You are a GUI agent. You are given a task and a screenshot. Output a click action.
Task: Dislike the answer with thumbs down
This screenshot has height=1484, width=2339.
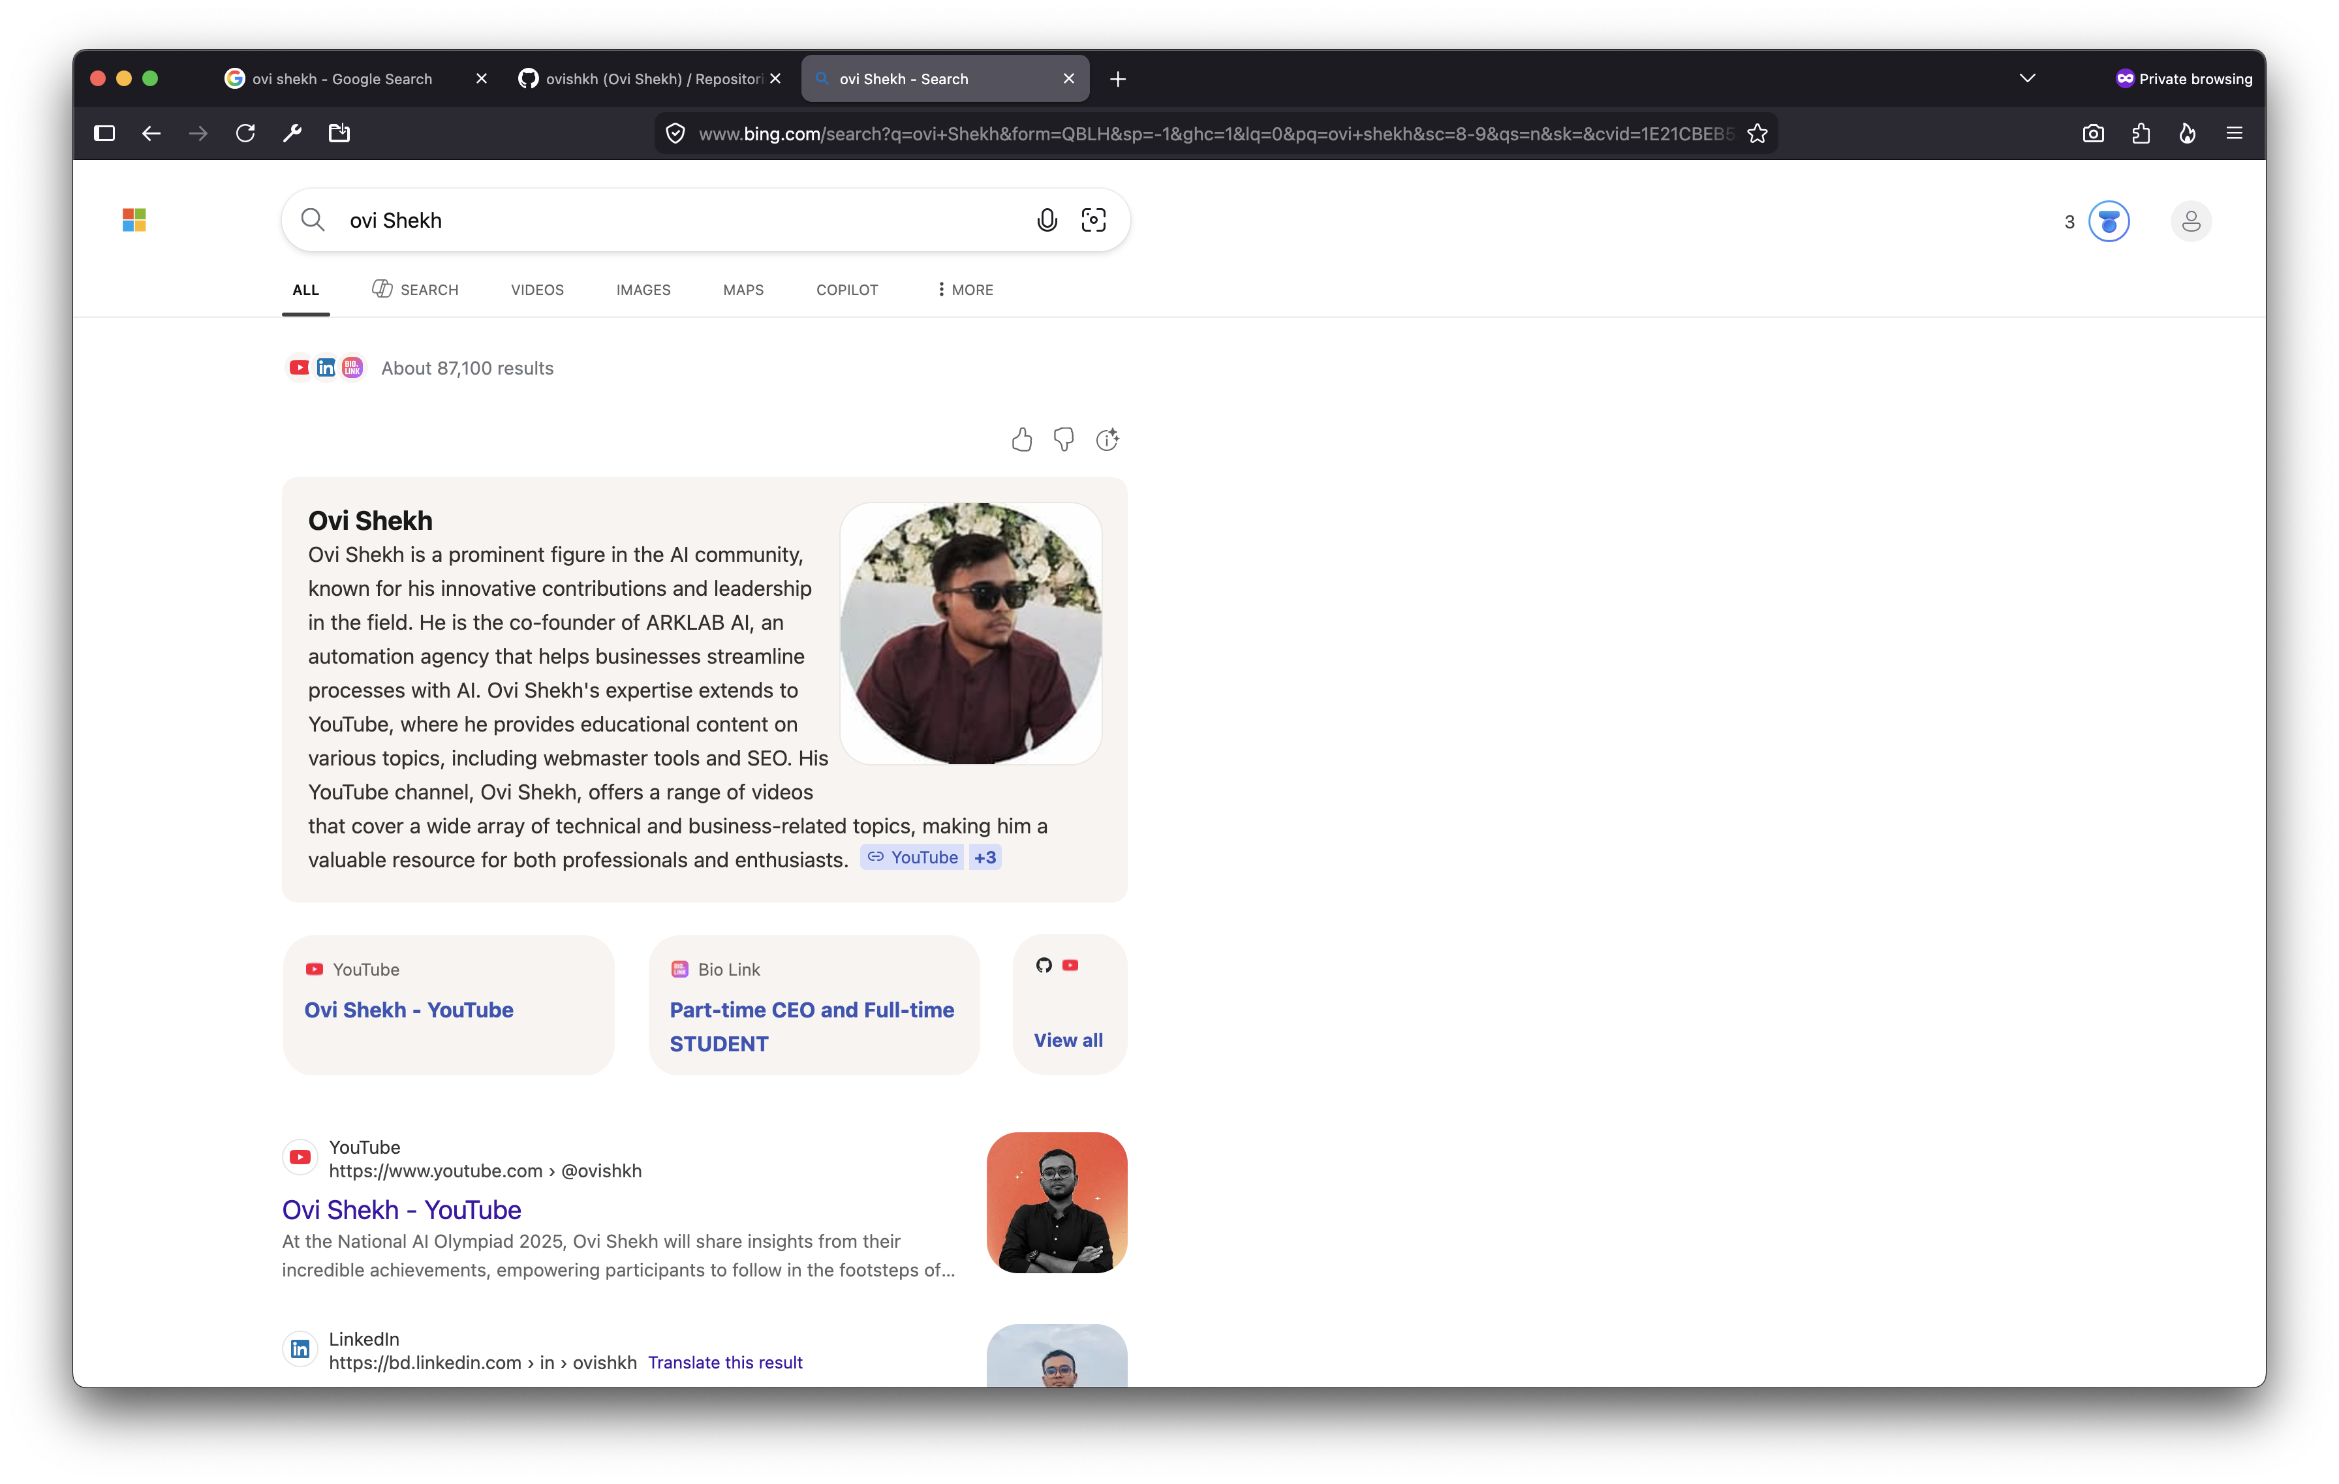tap(1064, 440)
